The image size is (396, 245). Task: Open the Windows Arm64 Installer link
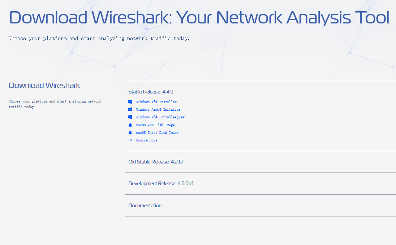pos(158,110)
